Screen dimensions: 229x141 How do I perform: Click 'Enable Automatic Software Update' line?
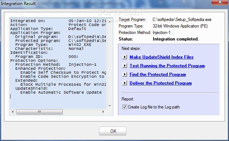(61, 92)
